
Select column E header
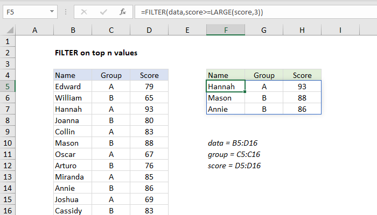(x=187, y=30)
